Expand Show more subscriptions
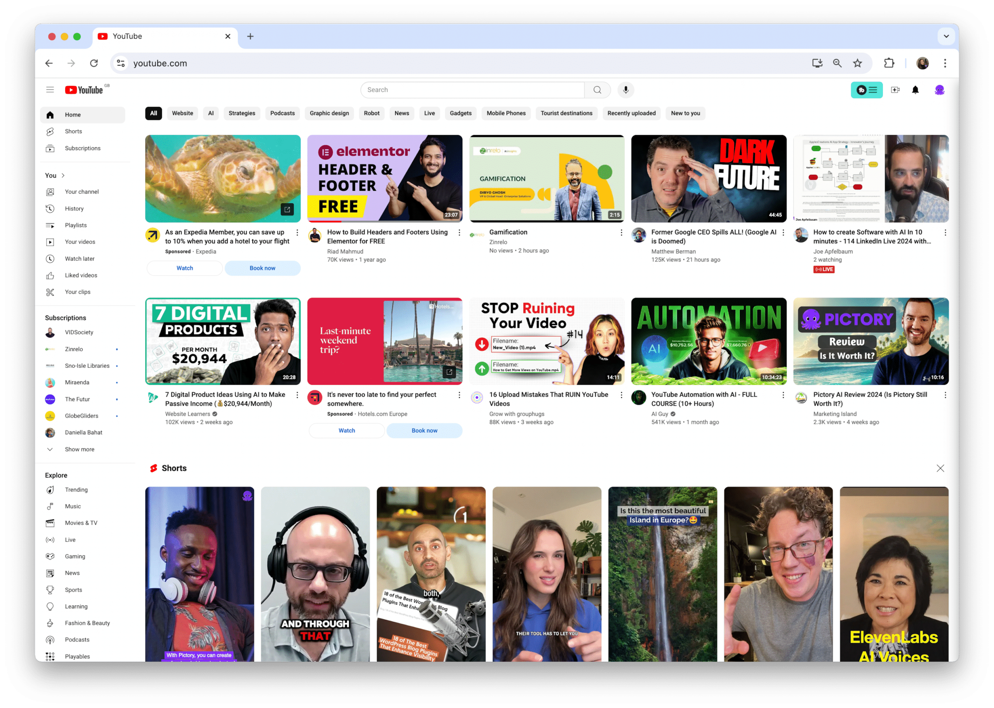This screenshot has width=994, height=708. tap(83, 449)
